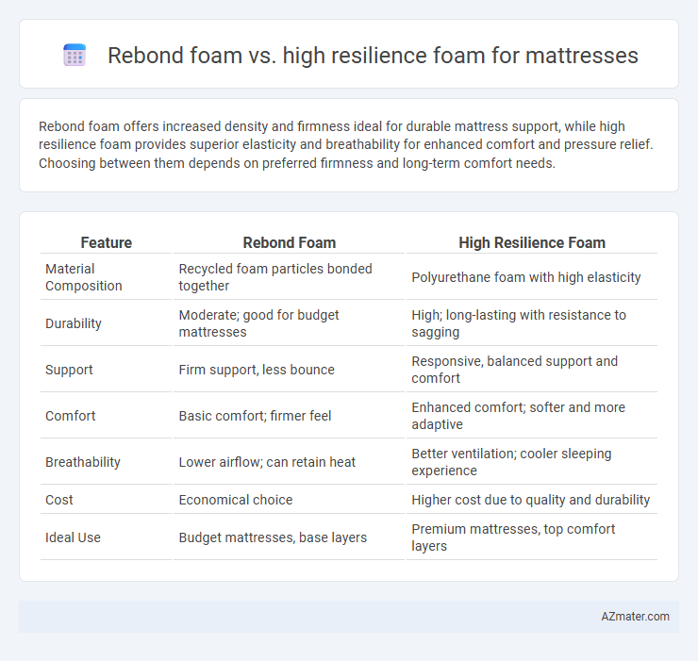Click the 'Cost' row label
Viewport: 698px width, 661px height.
click(x=58, y=500)
